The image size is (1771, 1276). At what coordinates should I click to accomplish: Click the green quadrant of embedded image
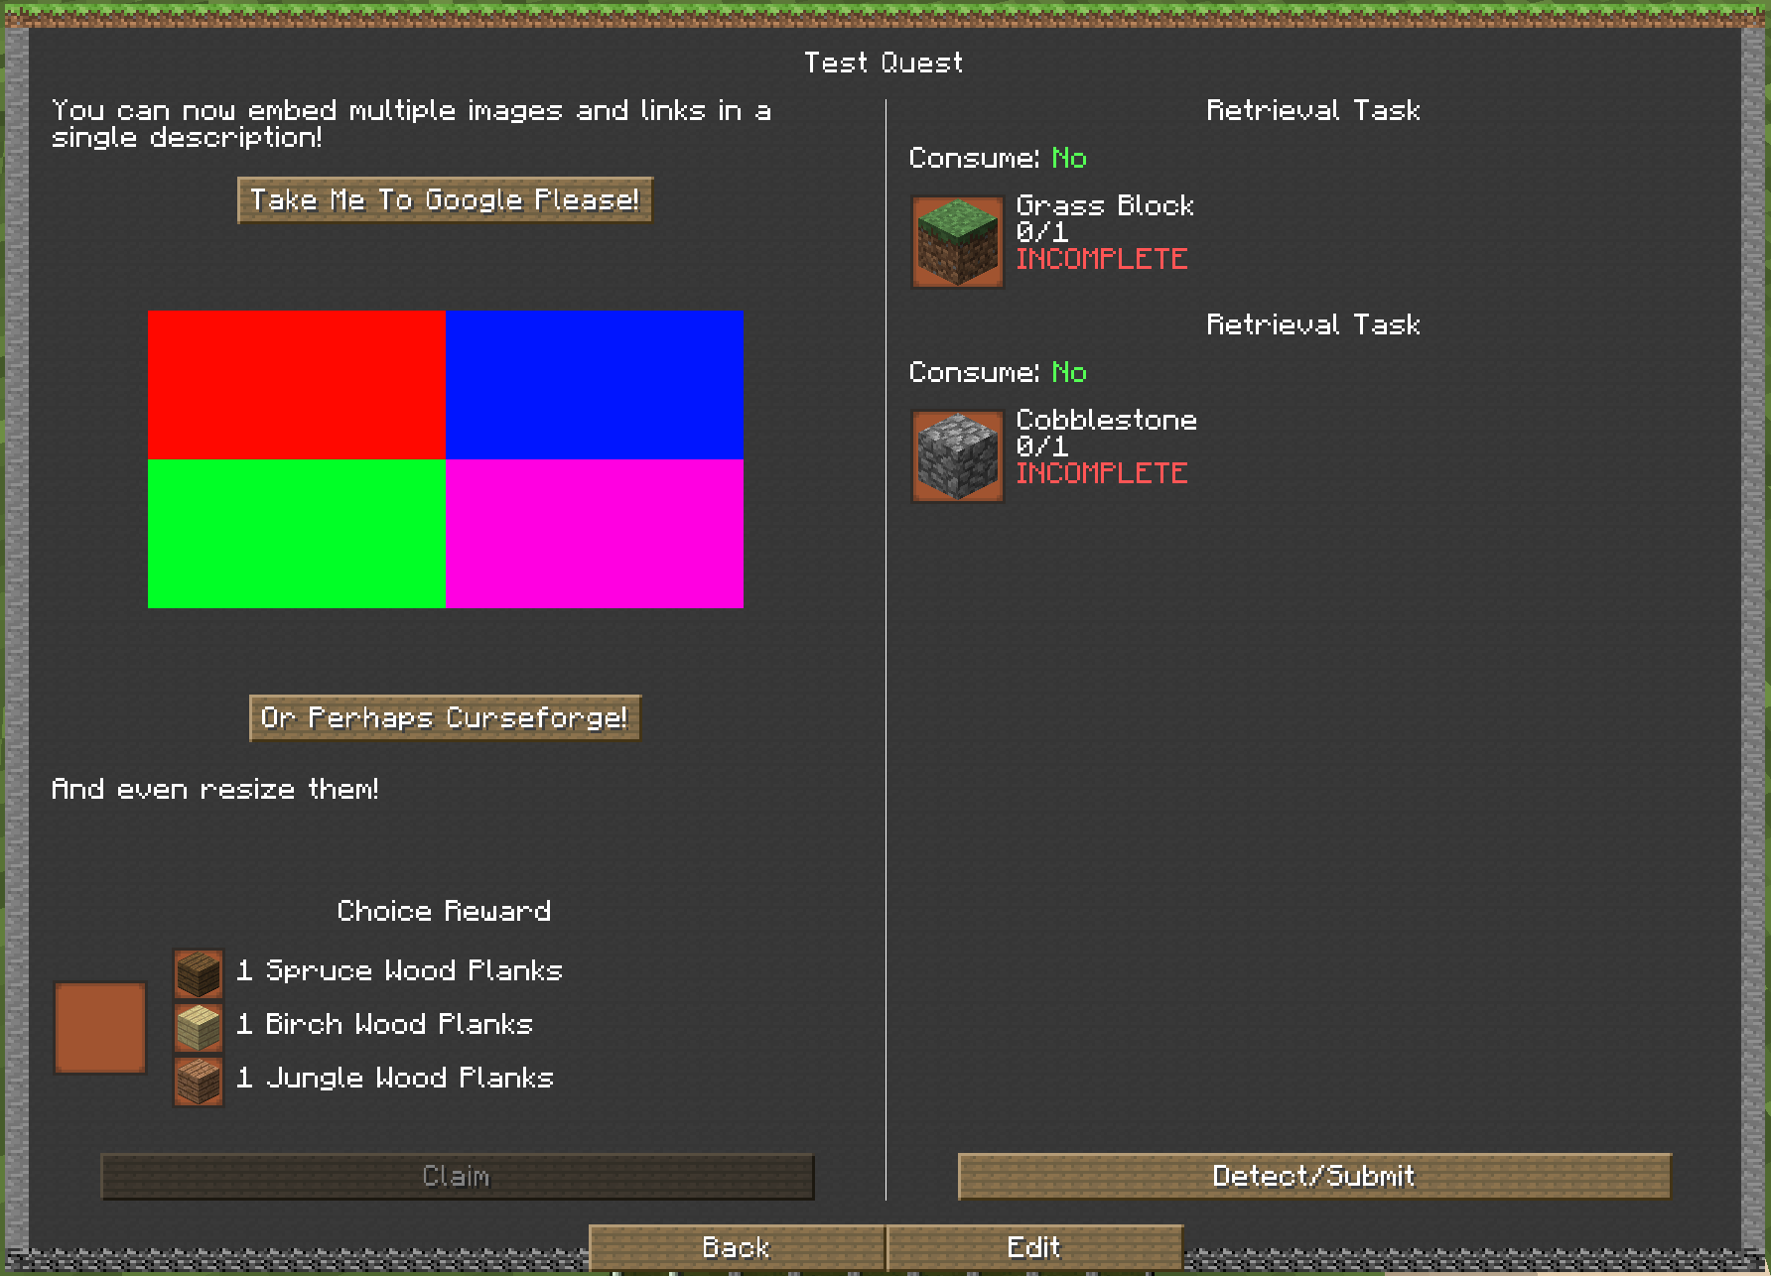tap(297, 534)
